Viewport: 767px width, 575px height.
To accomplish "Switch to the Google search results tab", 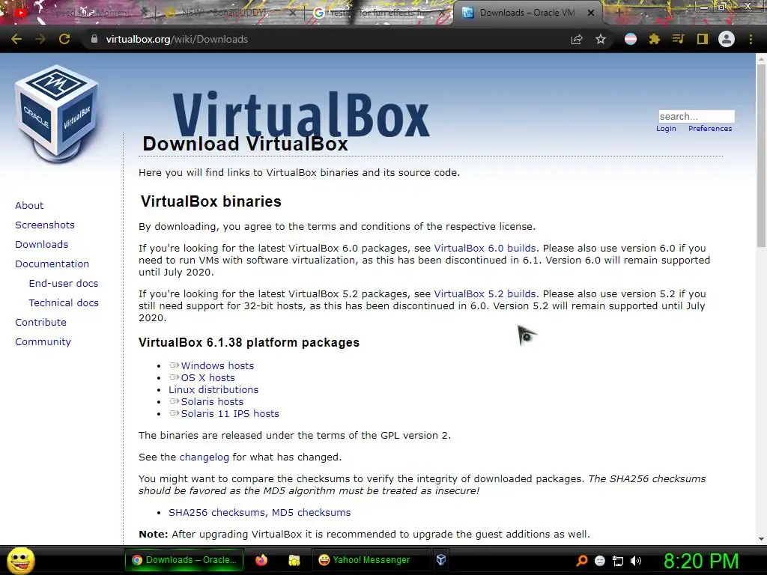I will tap(379, 13).
